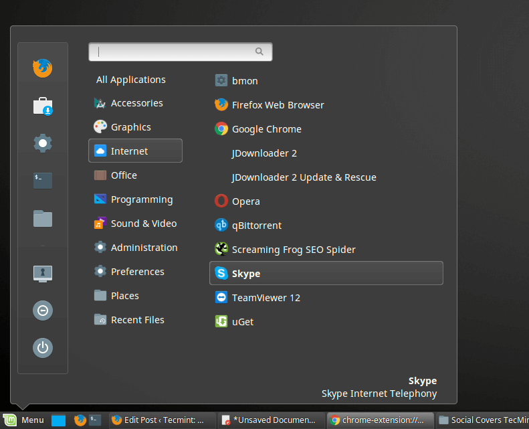This screenshot has height=429, width=529.
Task: Click the Sound & Video label
Action: (x=144, y=224)
